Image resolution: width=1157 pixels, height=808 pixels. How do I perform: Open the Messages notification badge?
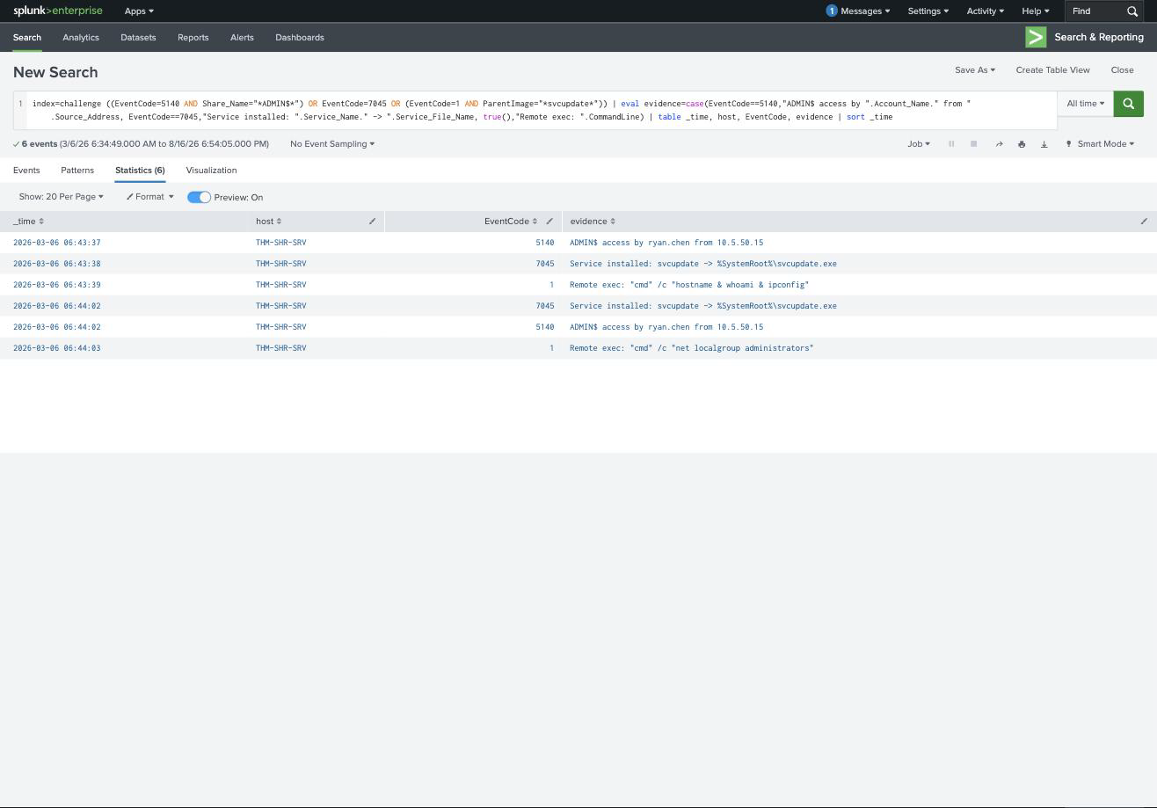pyautogui.click(x=831, y=11)
